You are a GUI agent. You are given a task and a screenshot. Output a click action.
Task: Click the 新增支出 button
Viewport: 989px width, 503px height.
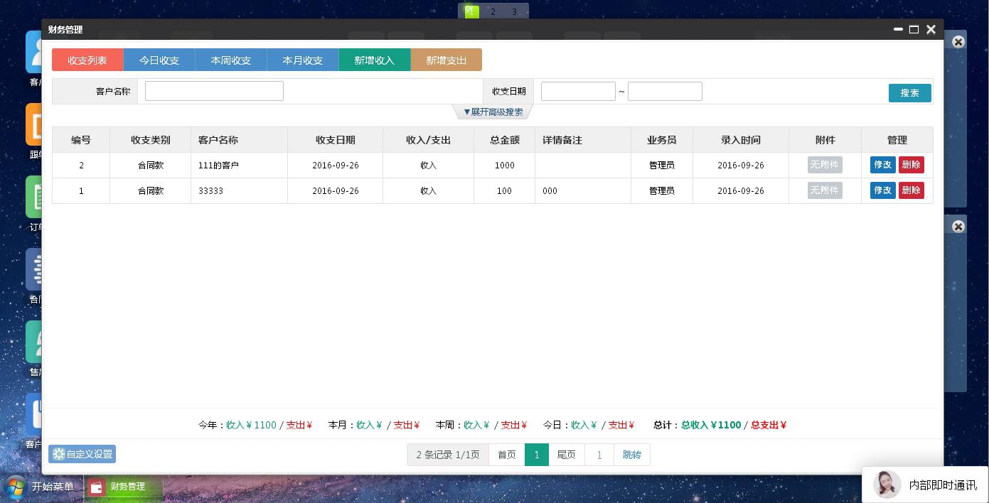pyautogui.click(x=447, y=60)
